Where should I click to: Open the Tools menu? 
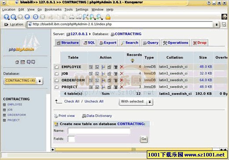[69, 10]
